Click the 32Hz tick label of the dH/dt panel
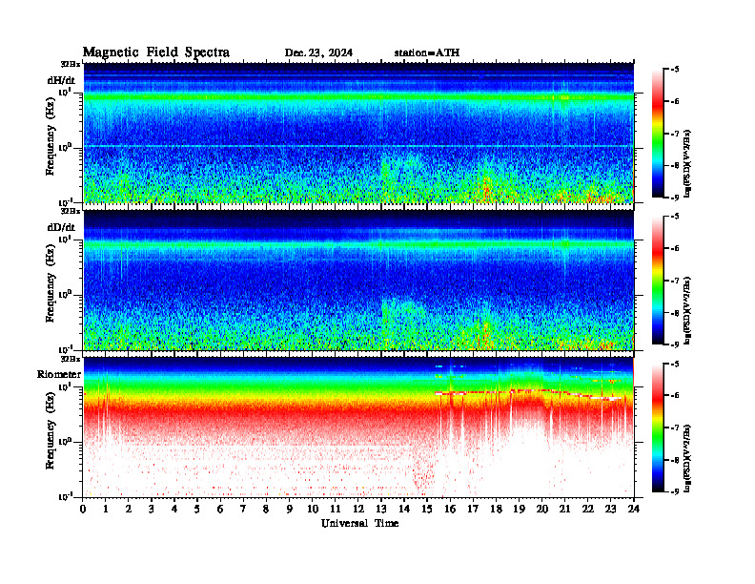The image size is (755, 584). click(71, 64)
